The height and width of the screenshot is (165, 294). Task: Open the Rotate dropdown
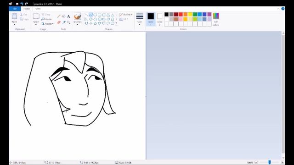(47, 23)
